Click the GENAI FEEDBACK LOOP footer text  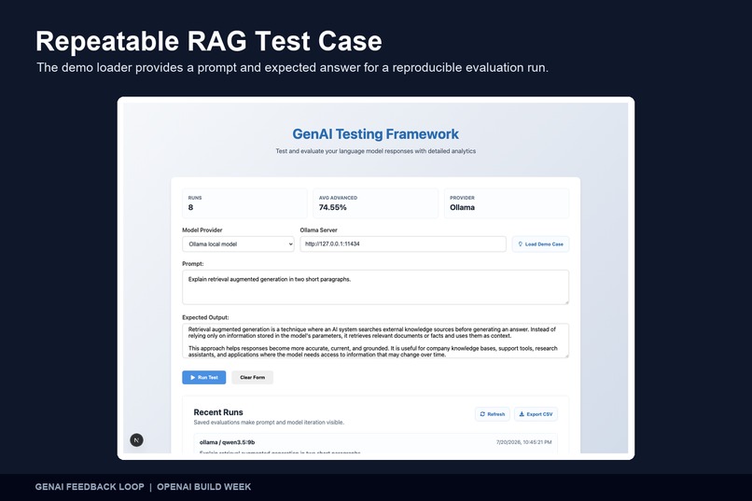[90, 487]
